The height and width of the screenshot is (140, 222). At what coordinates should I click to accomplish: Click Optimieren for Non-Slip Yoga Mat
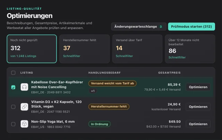tap(198, 124)
